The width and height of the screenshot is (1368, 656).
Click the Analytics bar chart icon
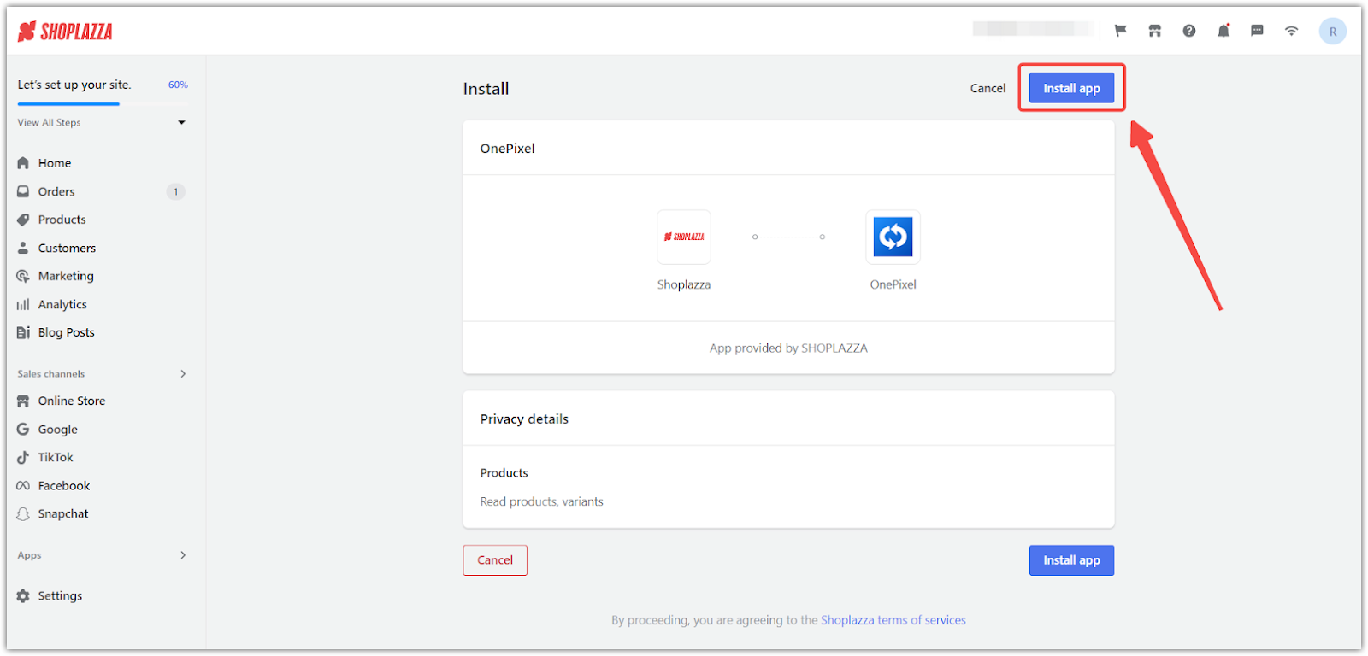pyautogui.click(x=23, y=304)
